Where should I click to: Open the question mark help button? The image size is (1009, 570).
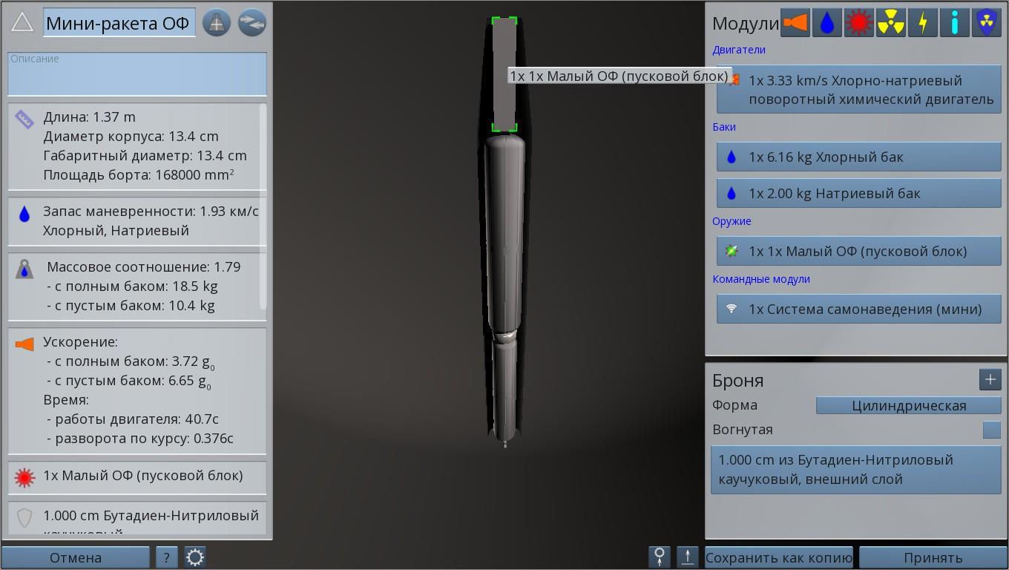(x=166, y=557)
